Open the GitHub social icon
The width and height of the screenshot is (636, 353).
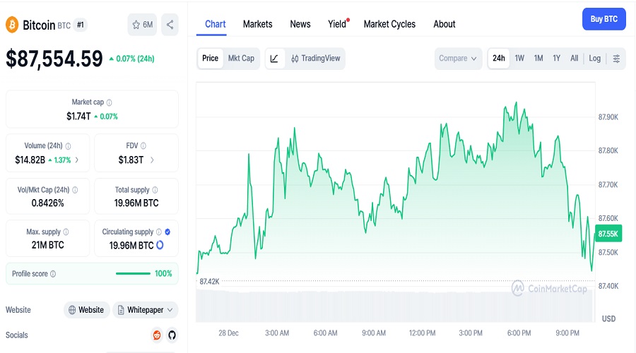point(172,335)
